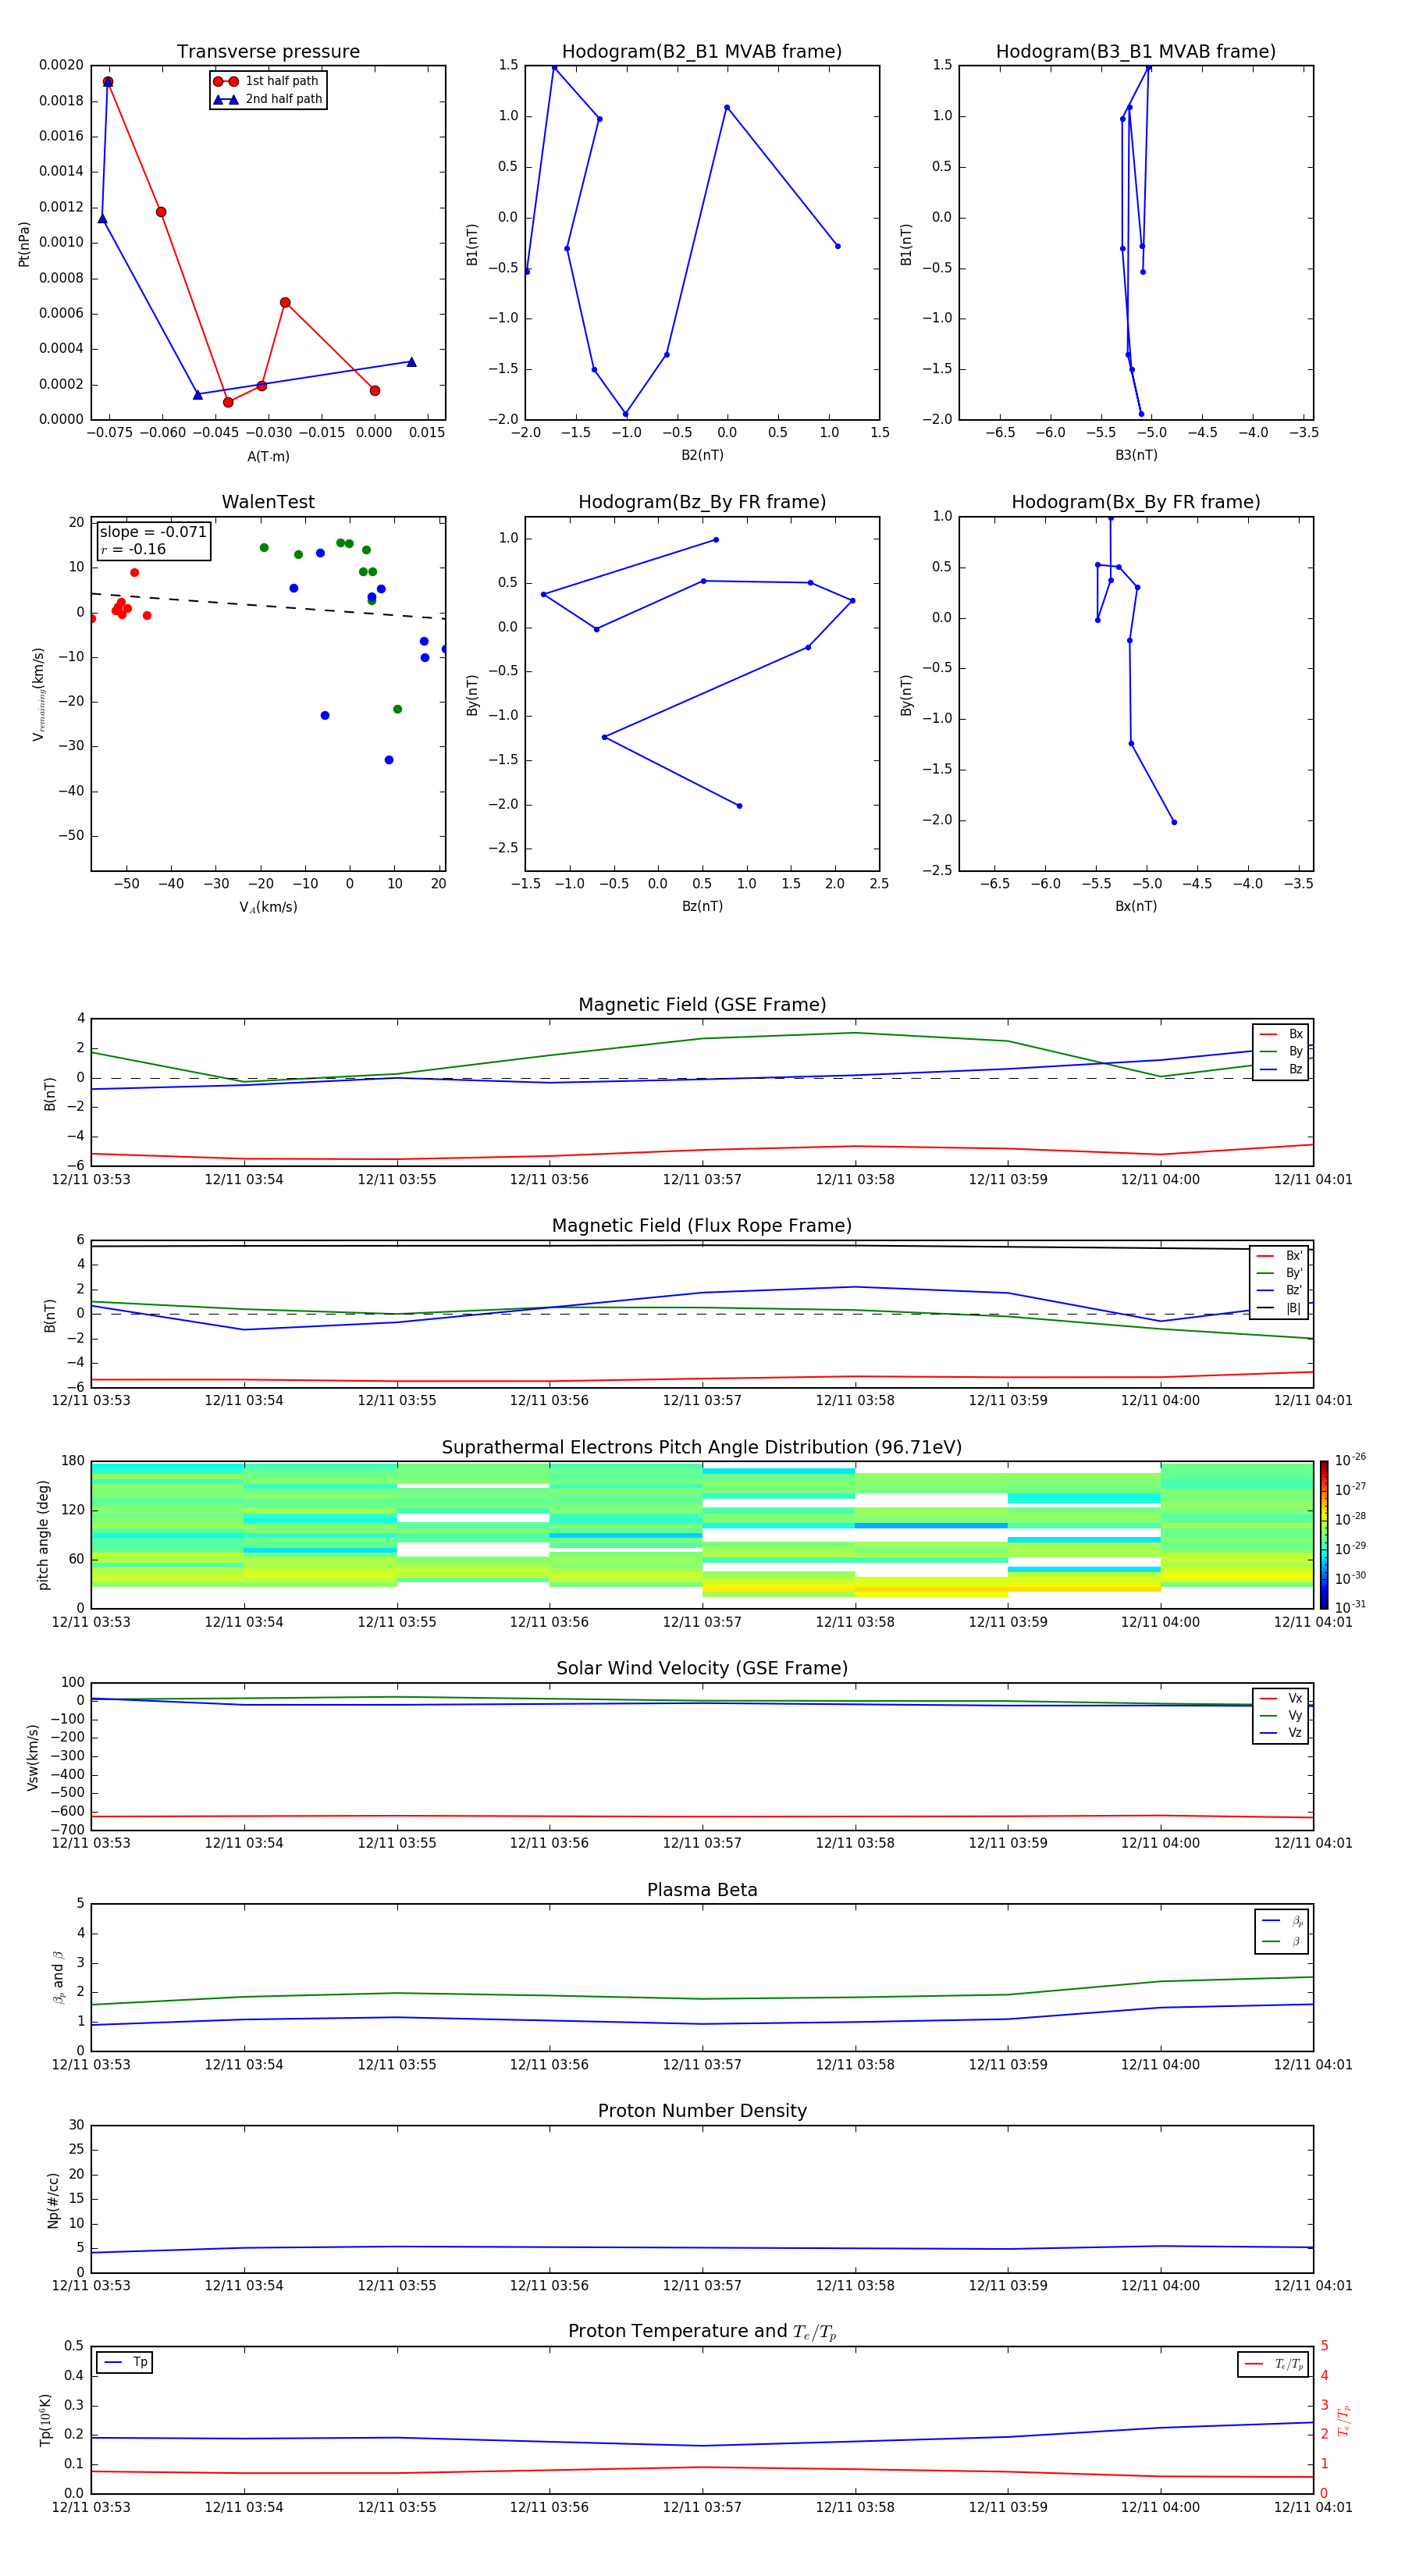The width and height of the screenshot is (1405, 2576).
Task: Select the "Tp" legend entry
Action: tap(125, 2362)
